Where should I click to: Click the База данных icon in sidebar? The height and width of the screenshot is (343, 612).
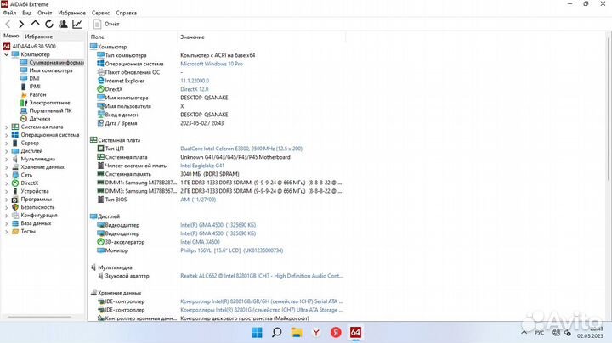click(x=15, y=223)
